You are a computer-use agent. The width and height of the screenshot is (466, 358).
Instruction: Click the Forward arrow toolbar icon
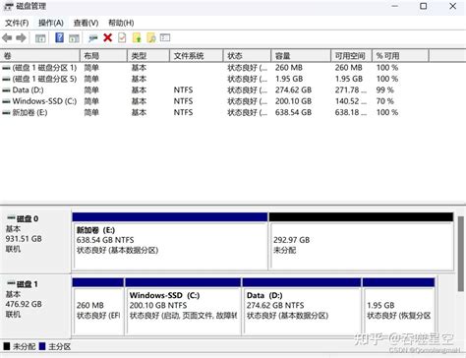point(21,38)
